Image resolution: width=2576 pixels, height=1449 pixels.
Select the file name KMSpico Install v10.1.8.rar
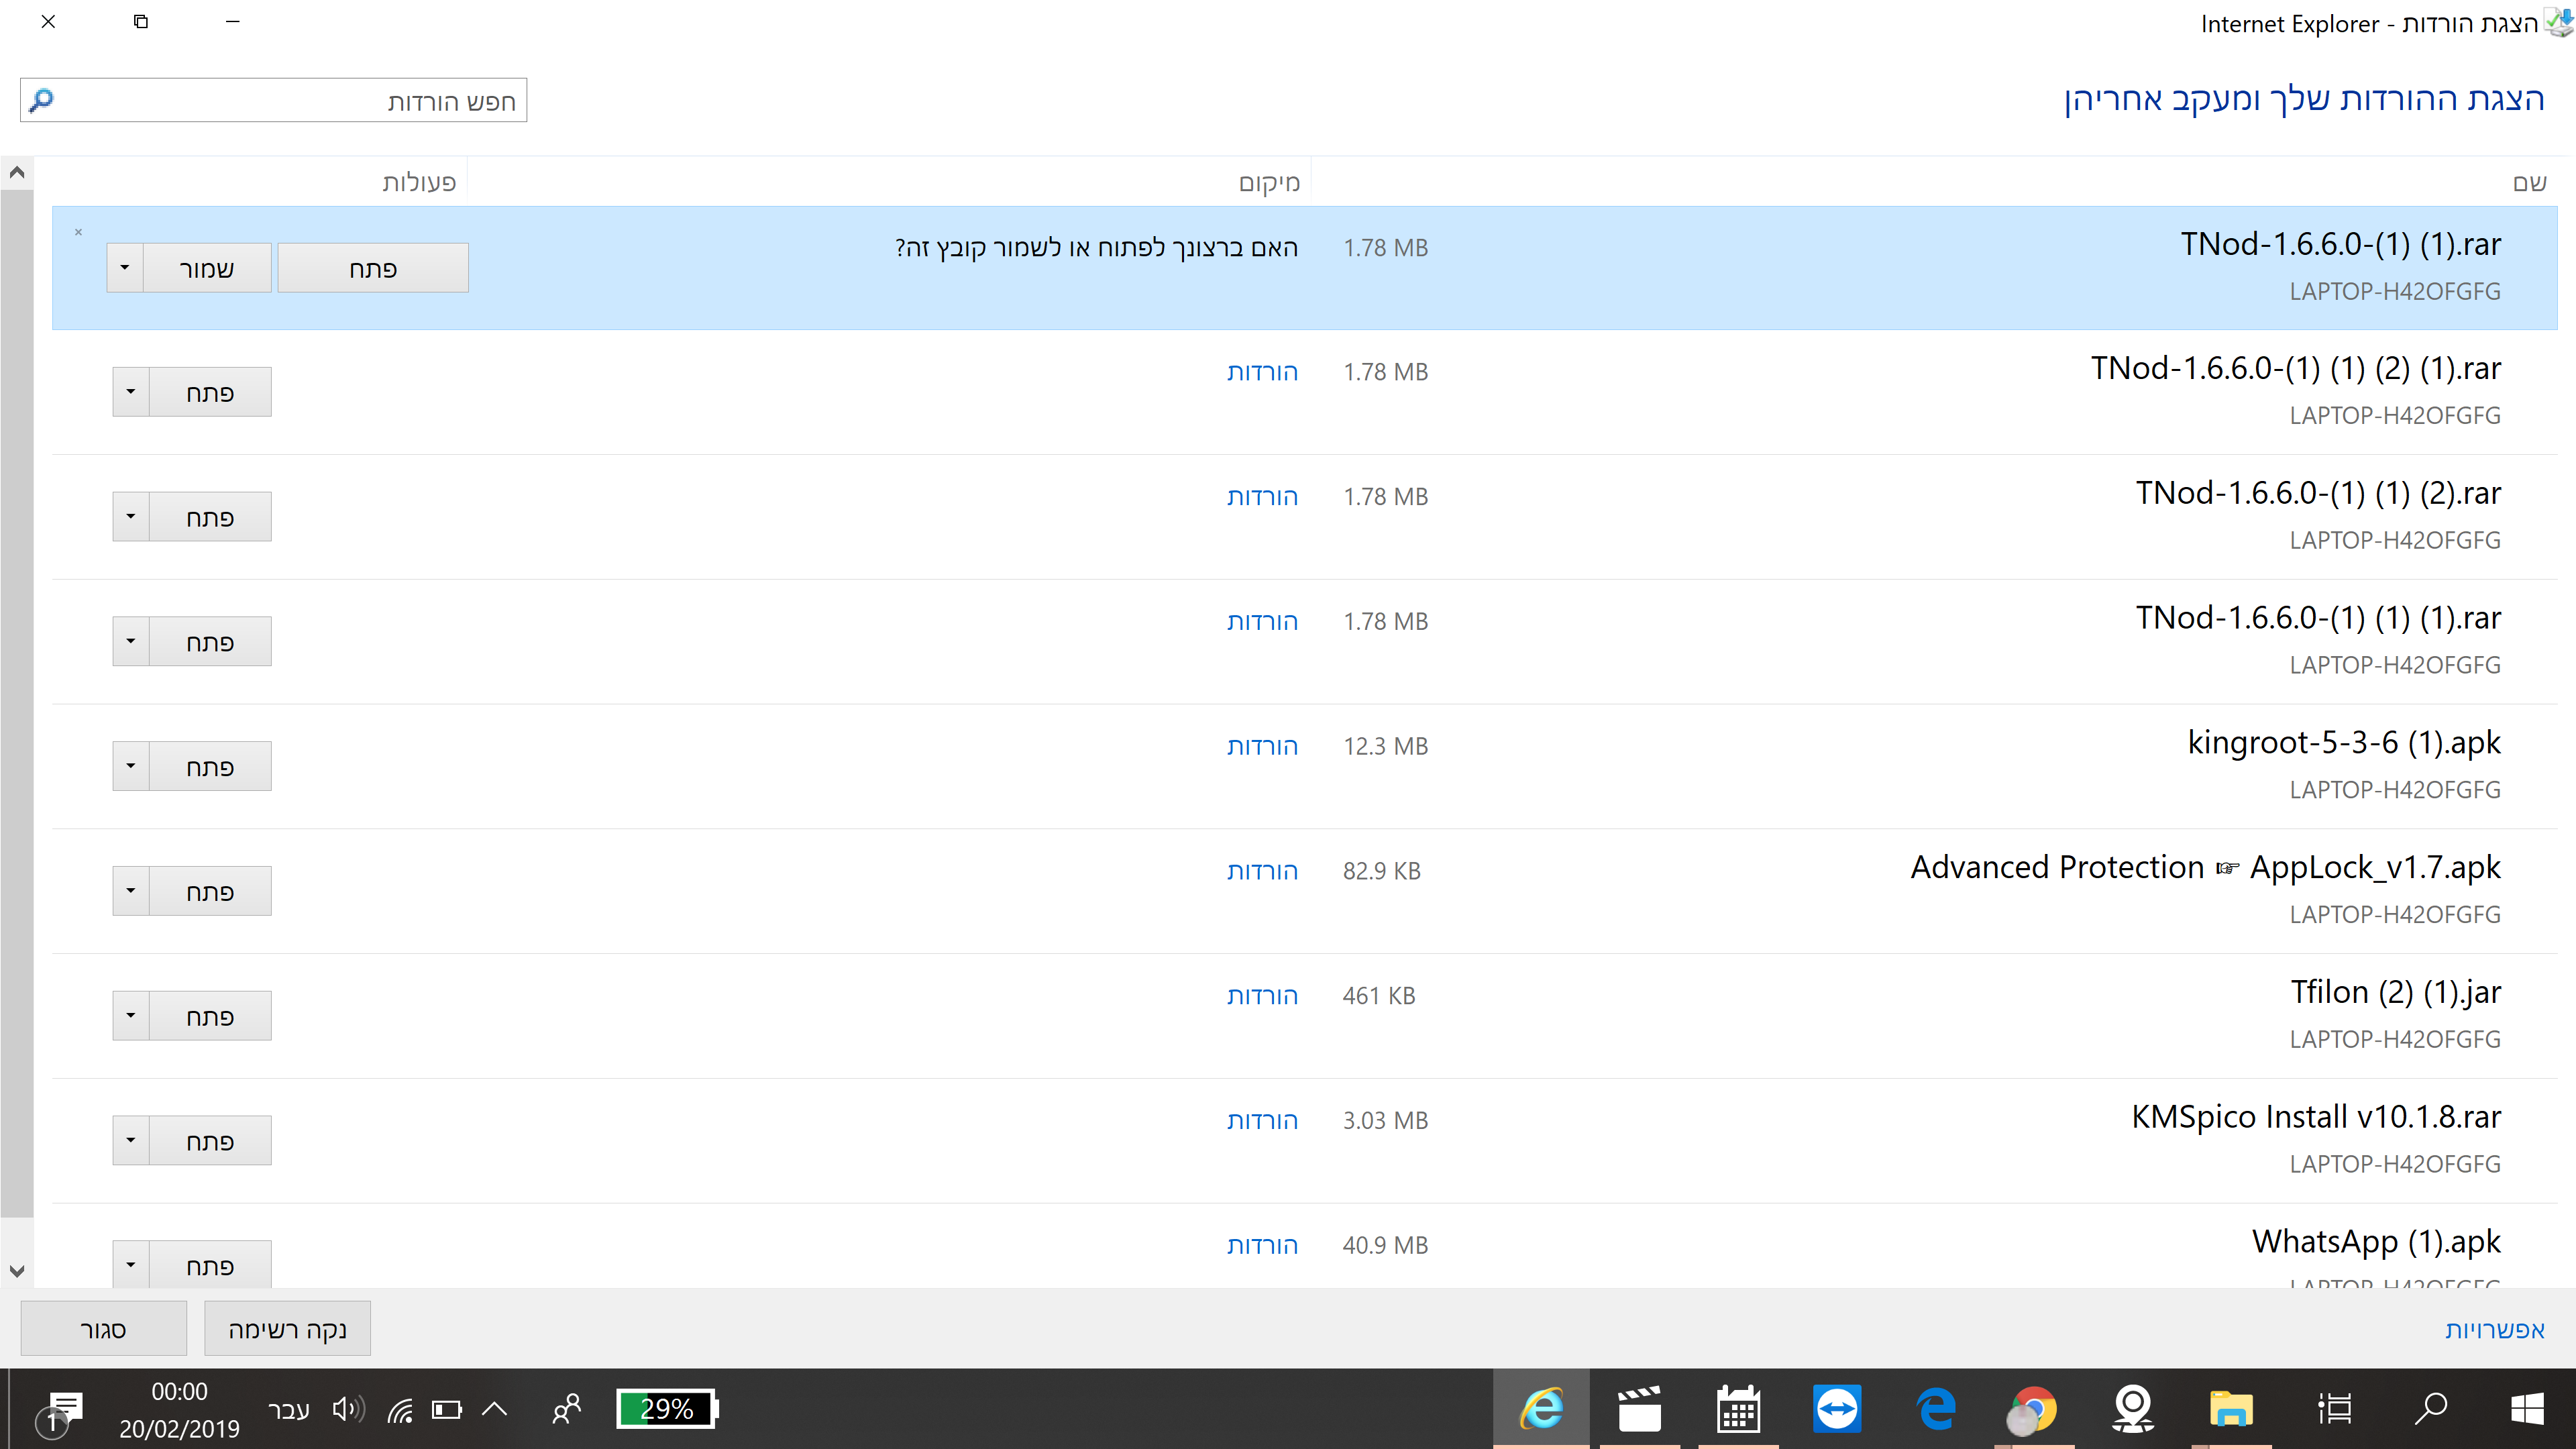click(x=2316, y=1116)
